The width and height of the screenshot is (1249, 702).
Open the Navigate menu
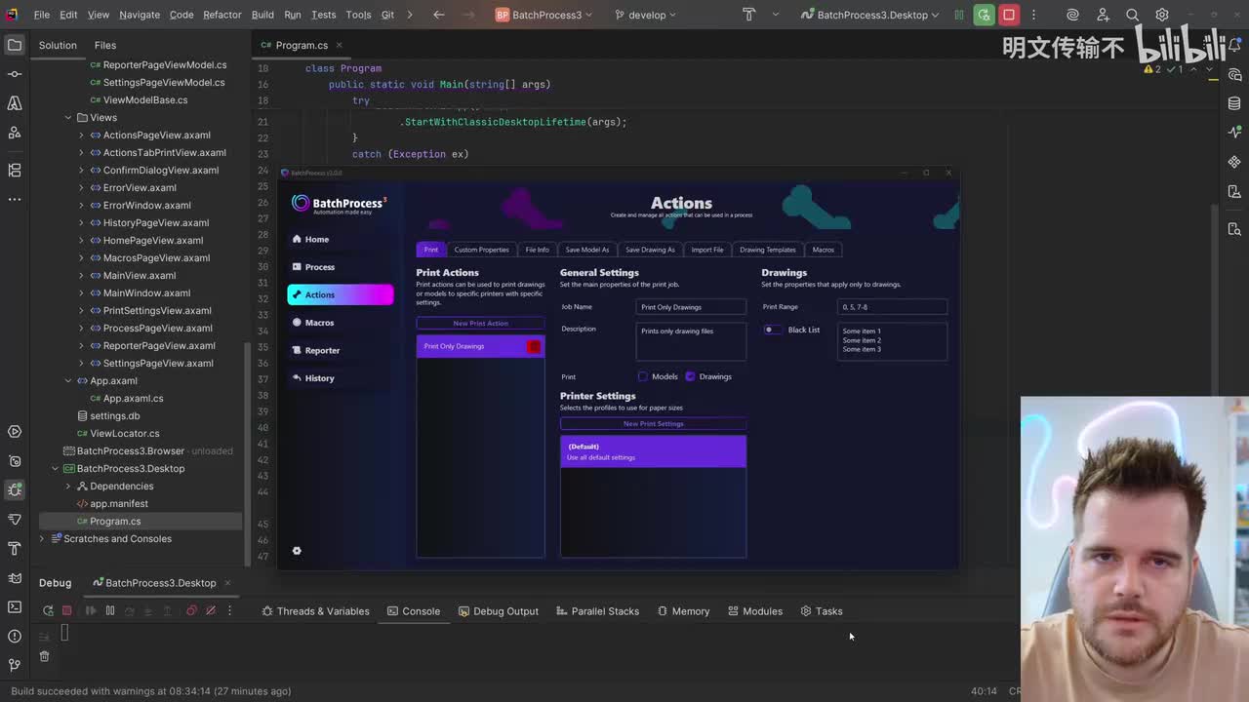(140, 15)
